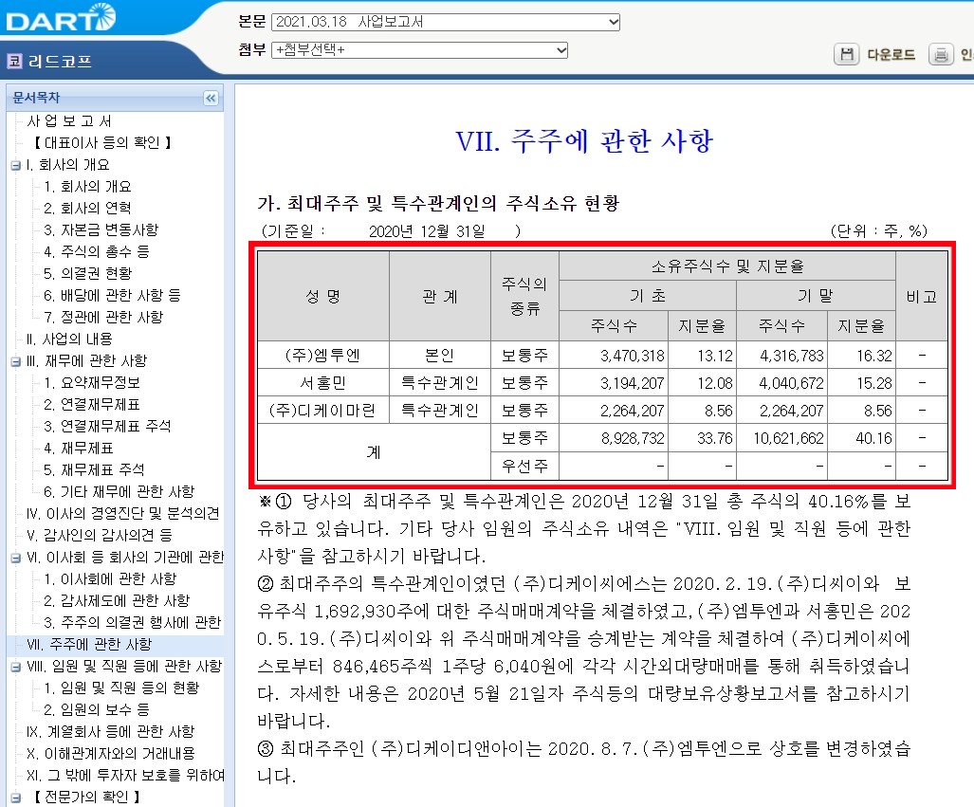The height and width of the screenshot is (807, 974).
Task: Click the 4,040,672 closing shares cell
Action: click(782, 383)
